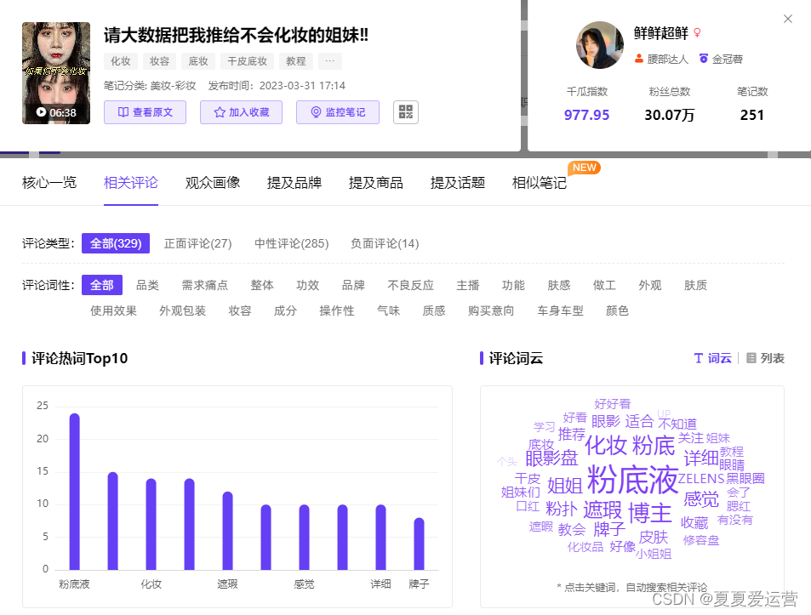Close the blogger info panel
811x615 pixels.
click(x=788, y=19)
